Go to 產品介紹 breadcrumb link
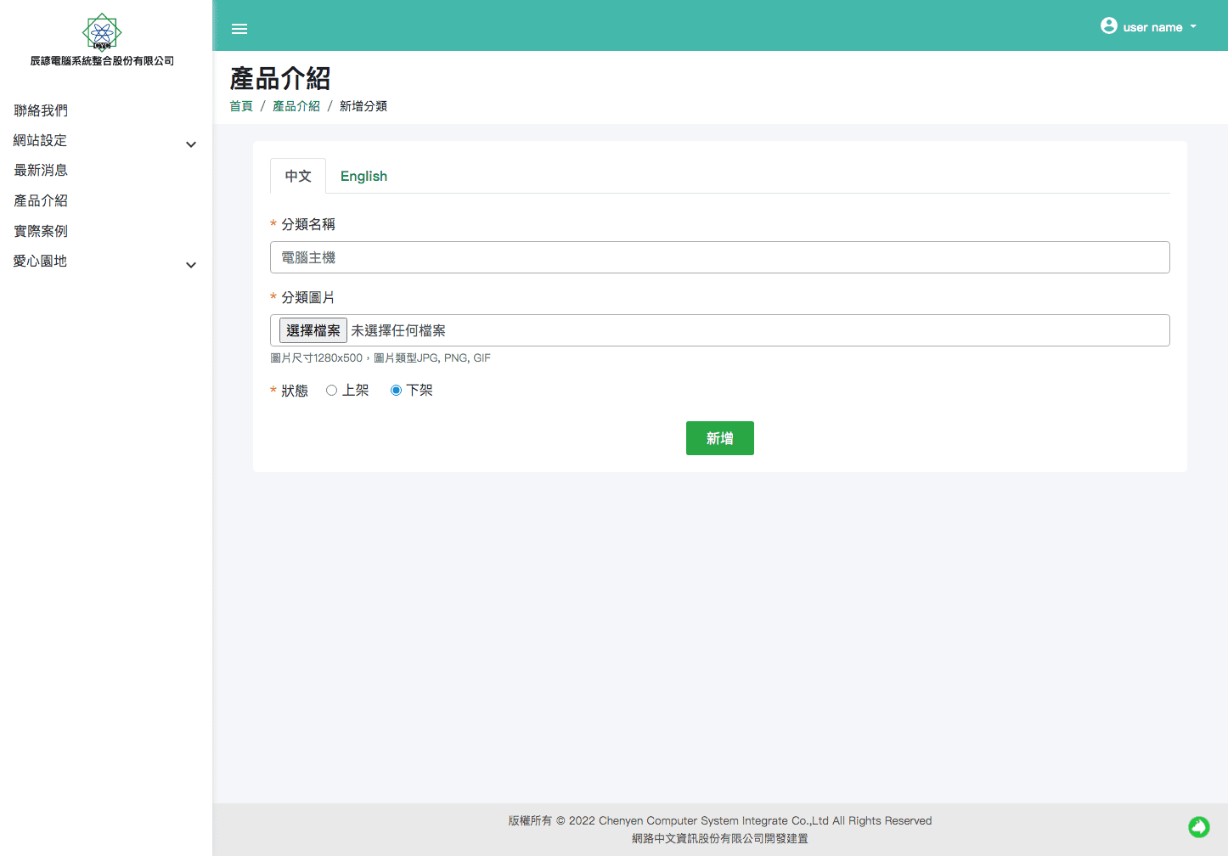 [296, 106]
